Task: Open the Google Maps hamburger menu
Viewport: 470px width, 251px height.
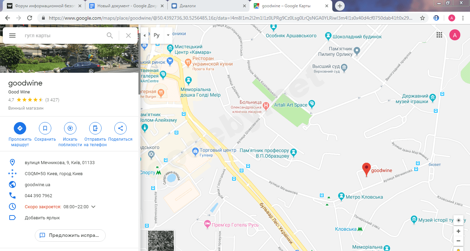Action: tap(12, 36)
